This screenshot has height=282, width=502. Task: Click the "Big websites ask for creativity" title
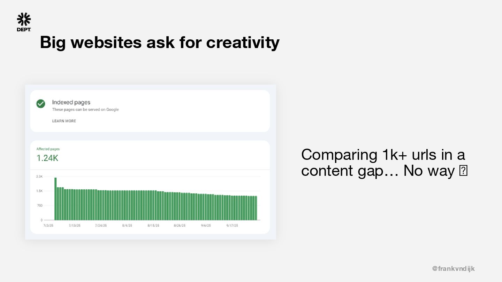(x=160, y=42)
